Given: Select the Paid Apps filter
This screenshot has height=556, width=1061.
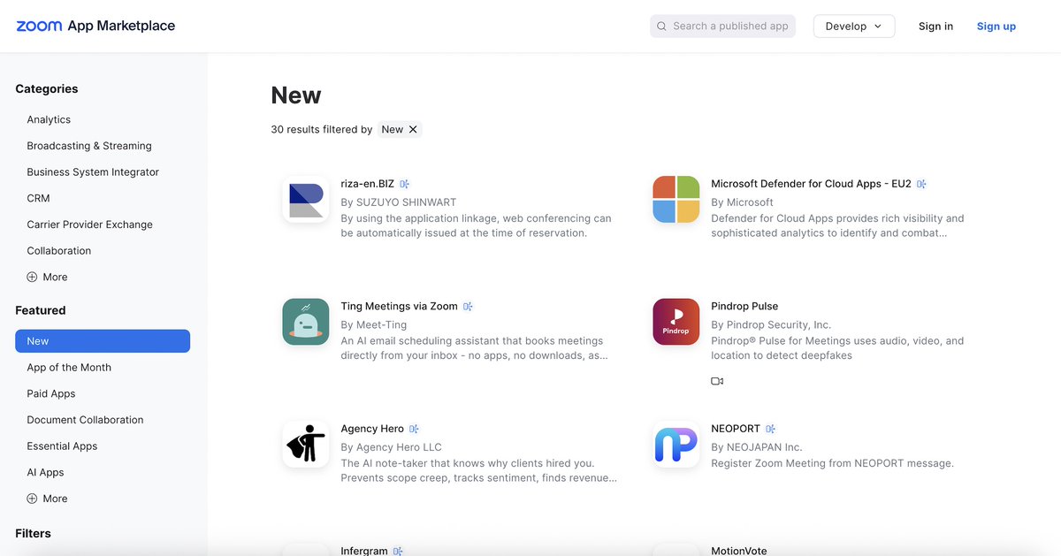Looking at the screenshot, I should coord(50,393).
